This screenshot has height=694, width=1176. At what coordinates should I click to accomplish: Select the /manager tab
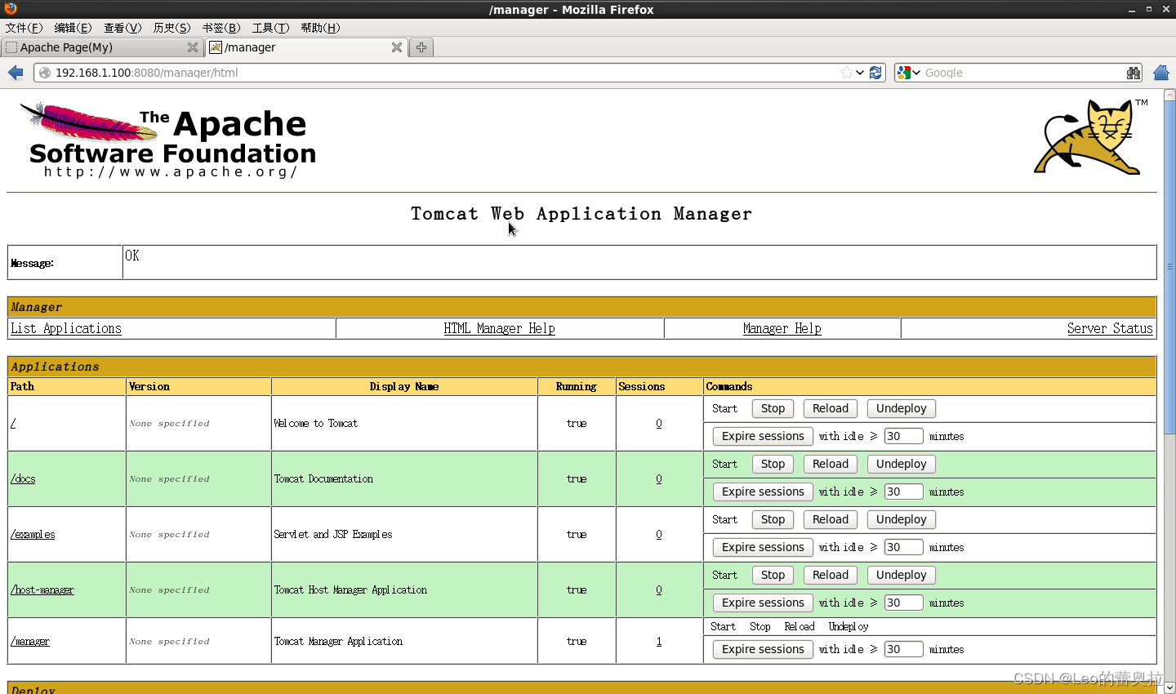tap(306, 47)
